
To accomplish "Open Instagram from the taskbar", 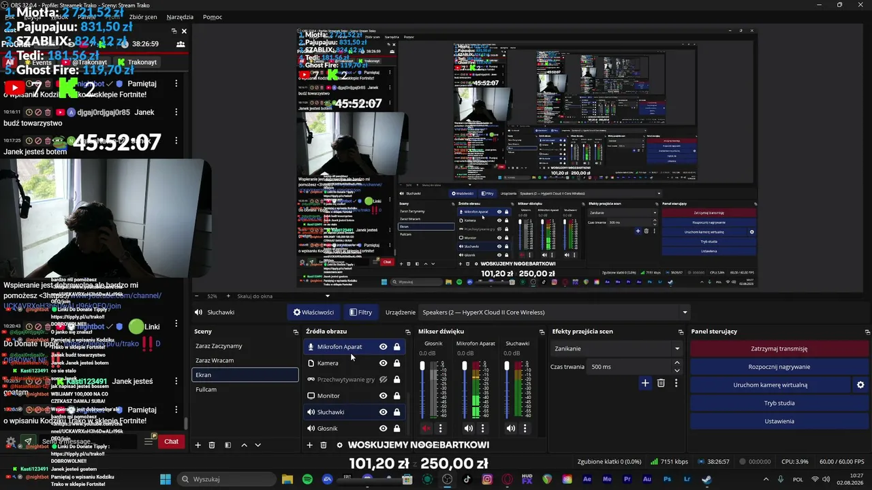I will tap(487, 479).
